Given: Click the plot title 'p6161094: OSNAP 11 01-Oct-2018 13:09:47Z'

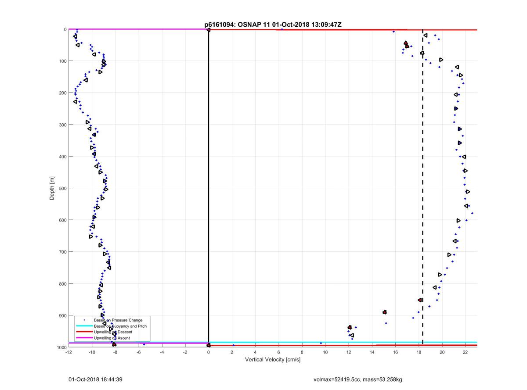Looking at the screenshot, I should tap(273, 24).
